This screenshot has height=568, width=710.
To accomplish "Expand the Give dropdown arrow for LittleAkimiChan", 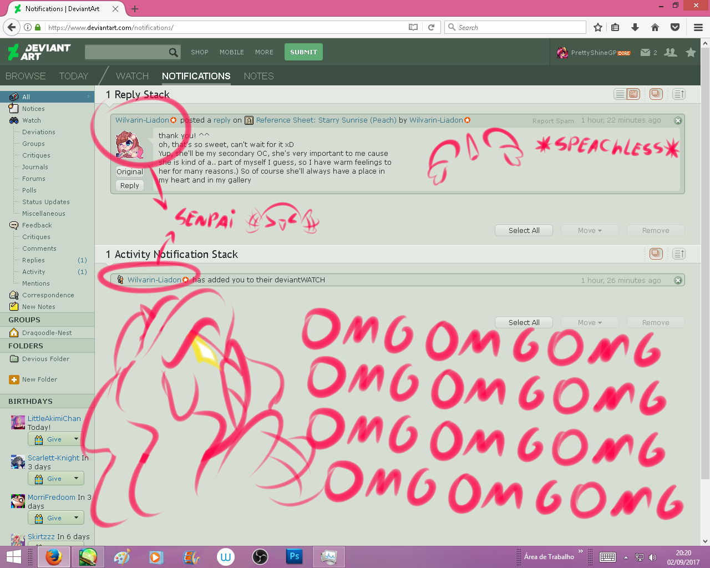I will 76,439.
